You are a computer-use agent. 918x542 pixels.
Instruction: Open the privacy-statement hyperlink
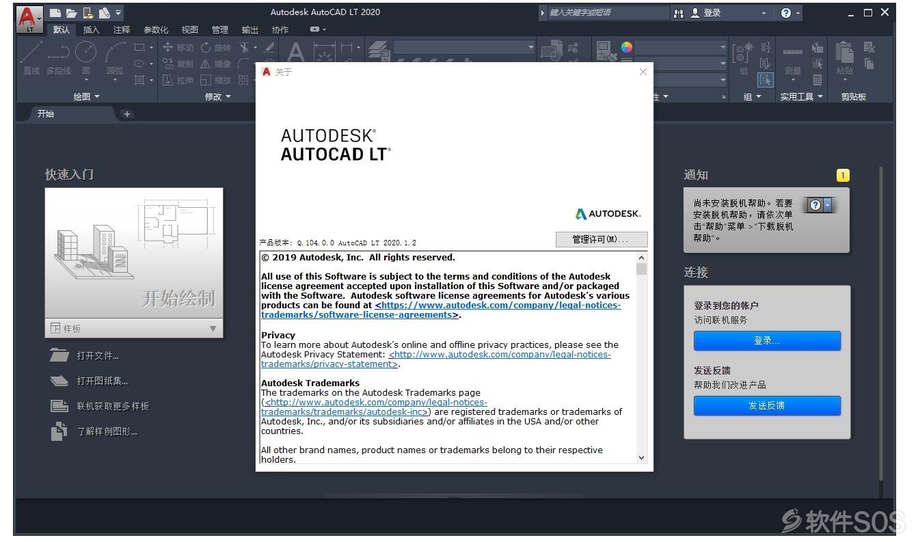point(436,360)
